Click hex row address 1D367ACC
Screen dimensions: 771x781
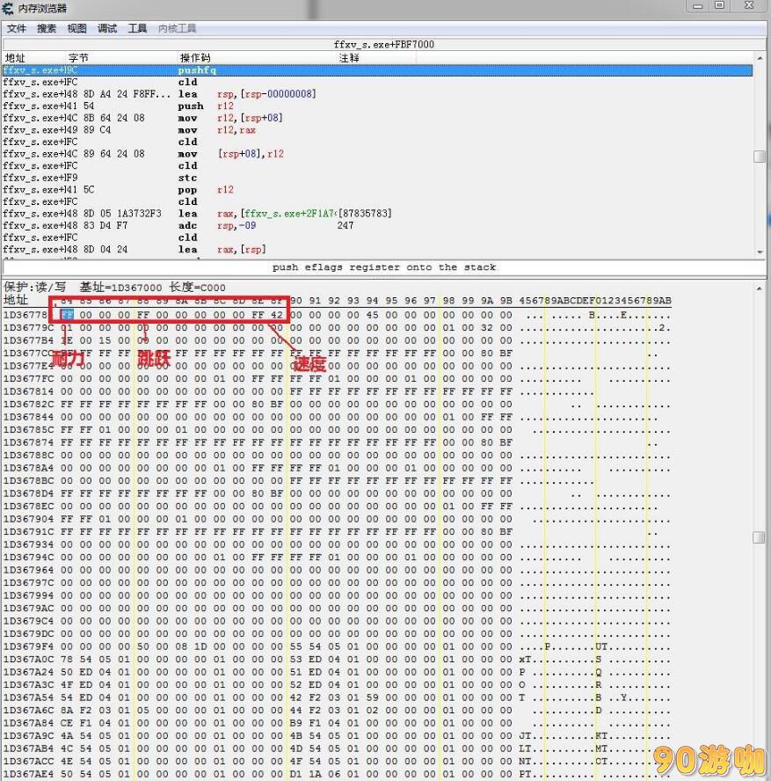pyautogui.click(x=28, y=762)
